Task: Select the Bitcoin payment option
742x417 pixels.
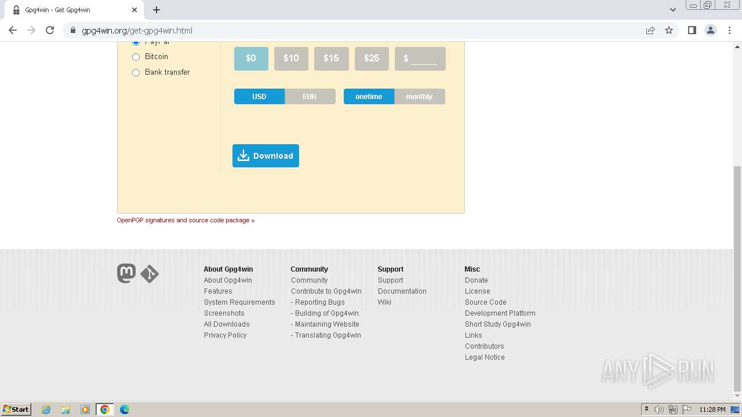Action: [136, 57]
